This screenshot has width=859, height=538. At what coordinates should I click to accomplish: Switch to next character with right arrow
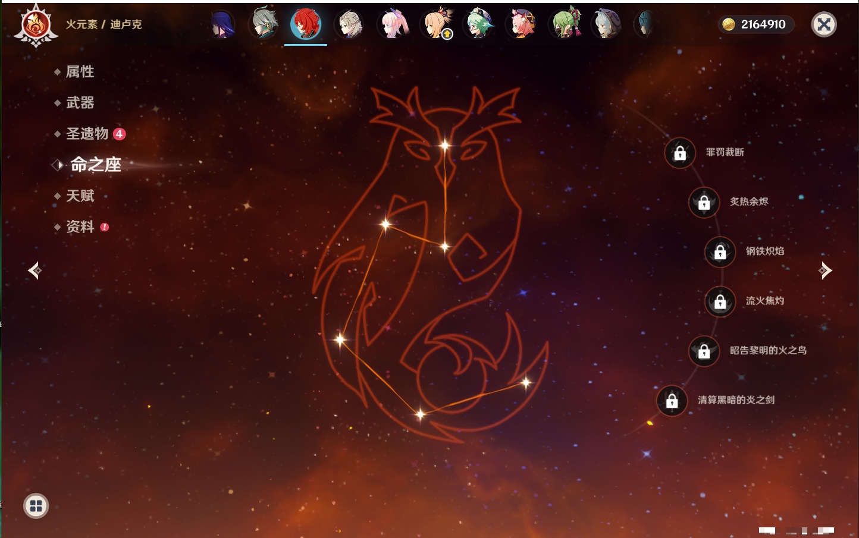[x=825, y=270]
